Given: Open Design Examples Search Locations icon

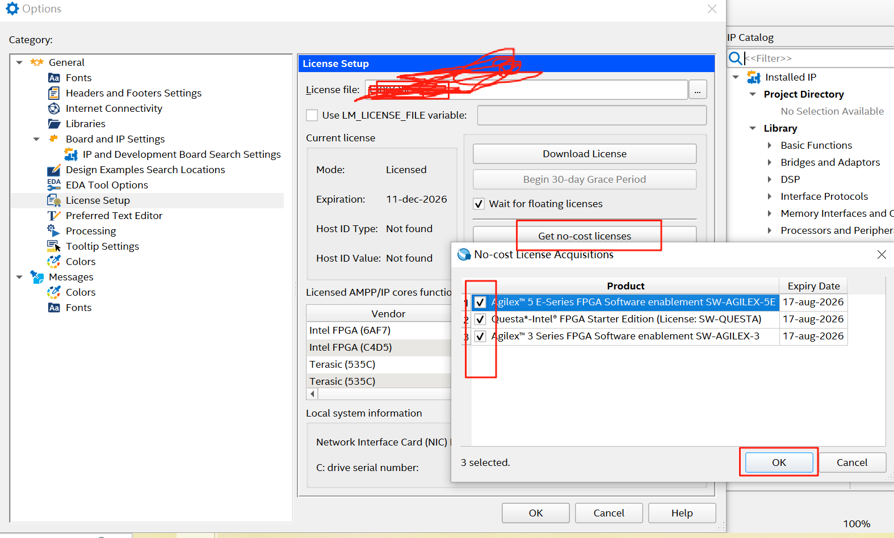Looking at the screenshot, I should tap(54, 170).
